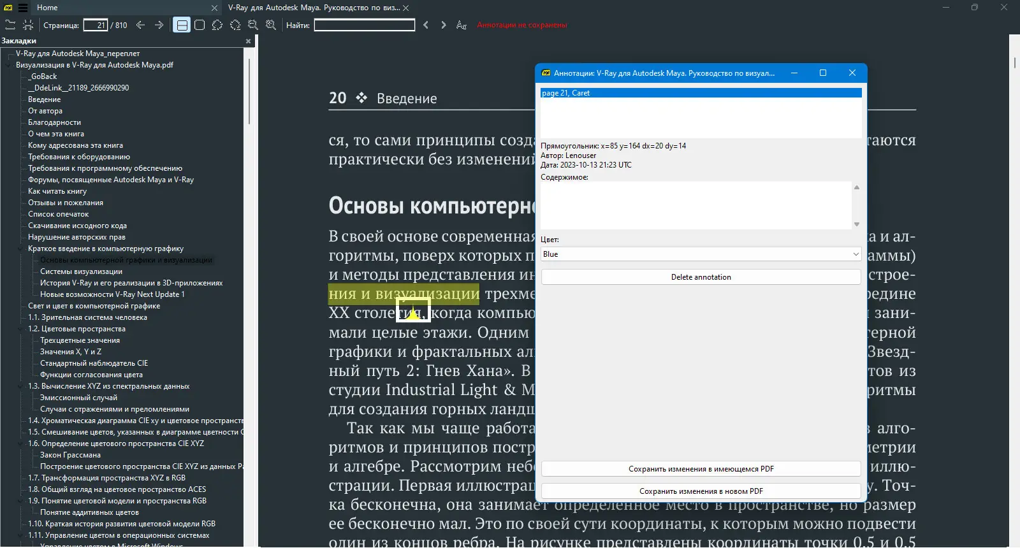Collapse '1.6. Определение цветового пространства CIE XYZ'

(x=21, y=443)
